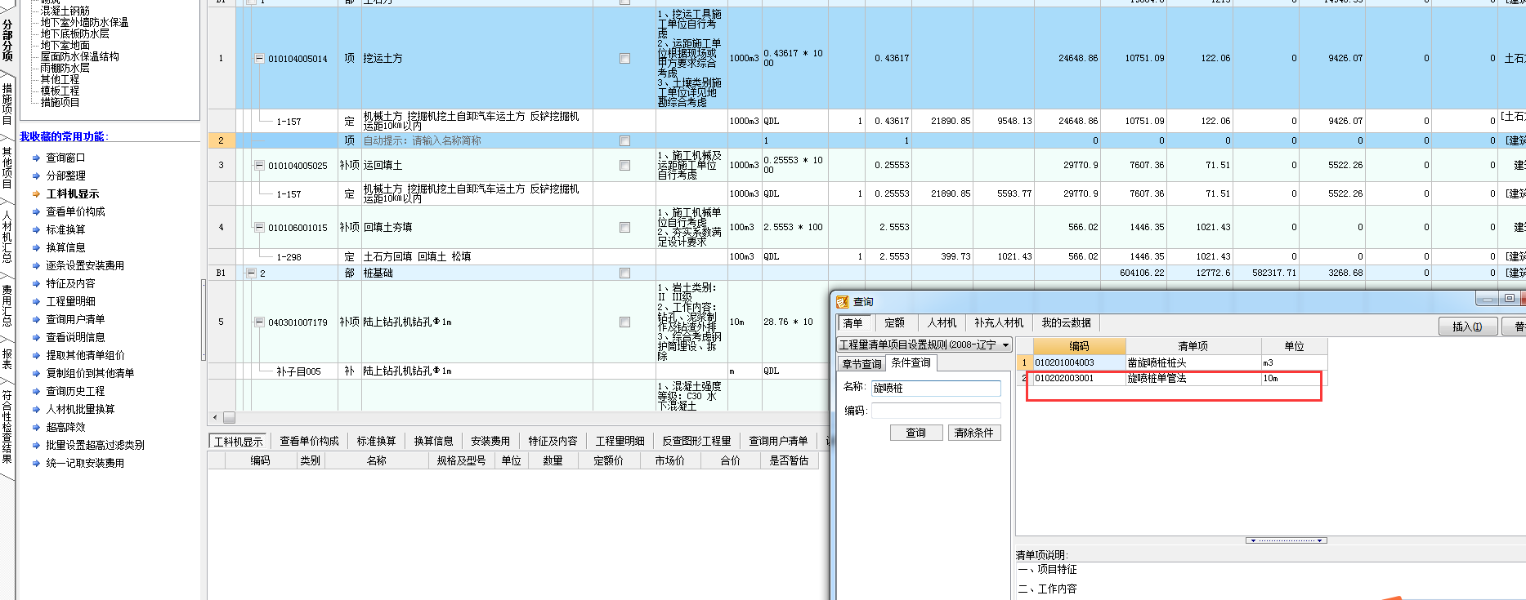Click the 查询 search button
Image resolution: width=1526 pixels, height=600 pixels.
tap(916, 433)
